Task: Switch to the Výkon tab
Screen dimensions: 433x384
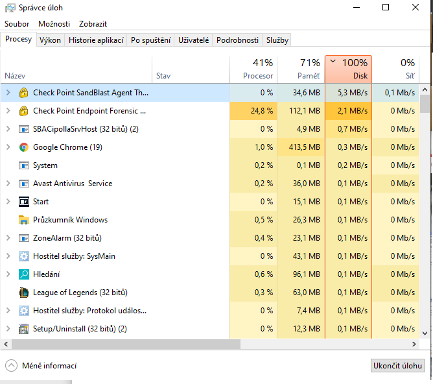Action: pos(50,40)
